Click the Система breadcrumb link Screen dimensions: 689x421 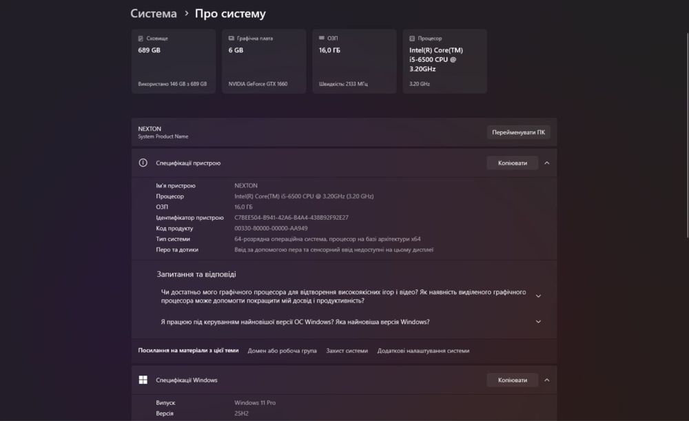click(x=154, y=14)
